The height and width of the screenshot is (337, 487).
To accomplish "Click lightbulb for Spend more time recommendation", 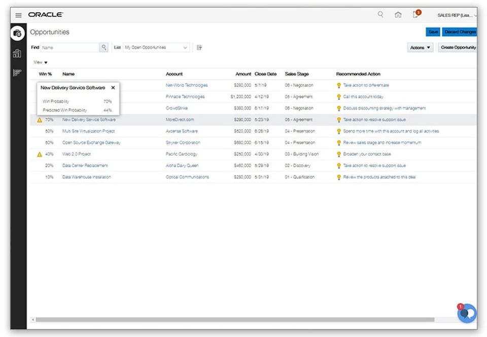I will [x=339, y=131].
